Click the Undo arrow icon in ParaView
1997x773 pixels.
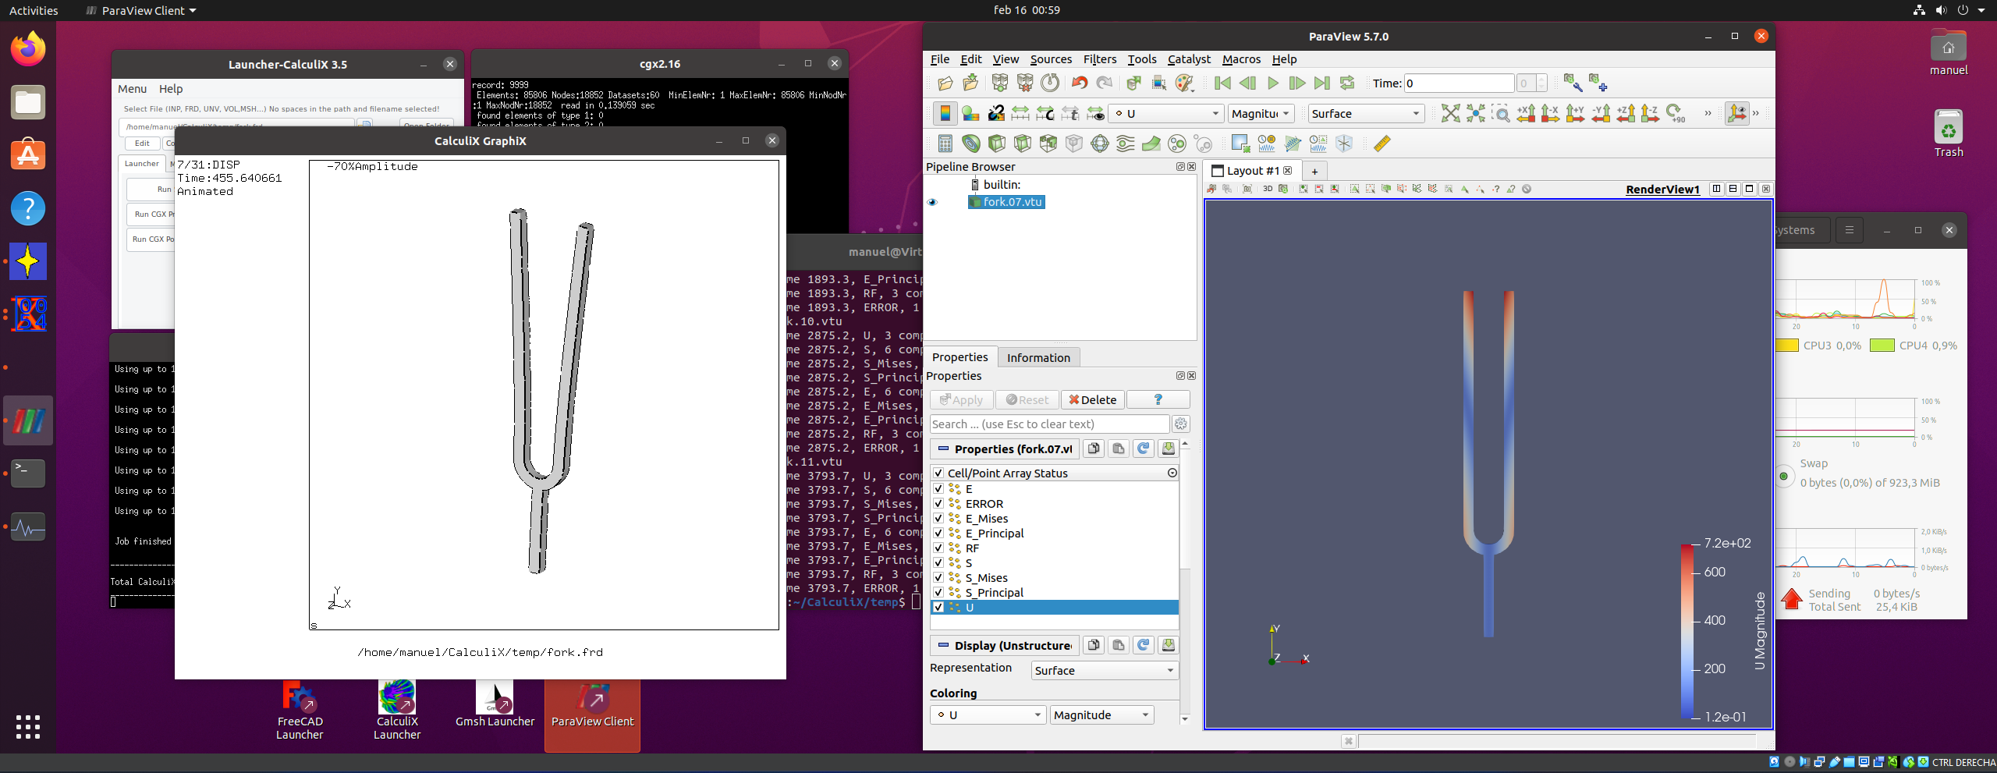(x=1080, y=83)
